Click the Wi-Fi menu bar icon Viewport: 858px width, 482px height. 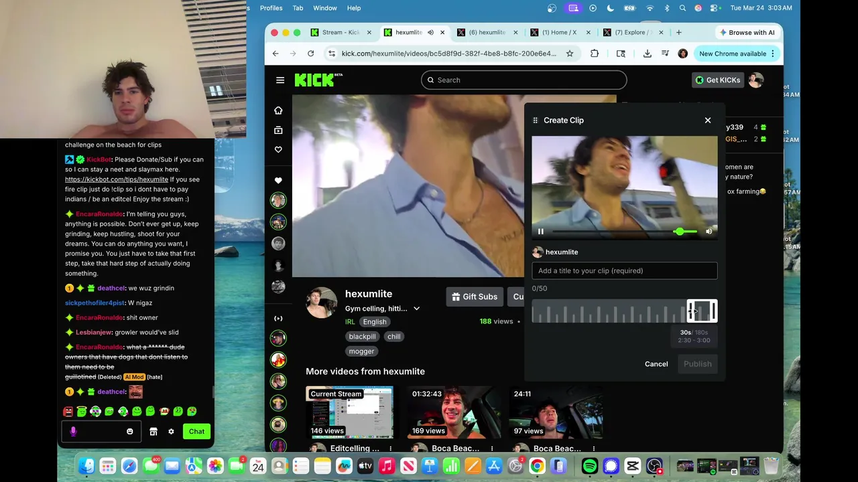(x=650, y=8)
